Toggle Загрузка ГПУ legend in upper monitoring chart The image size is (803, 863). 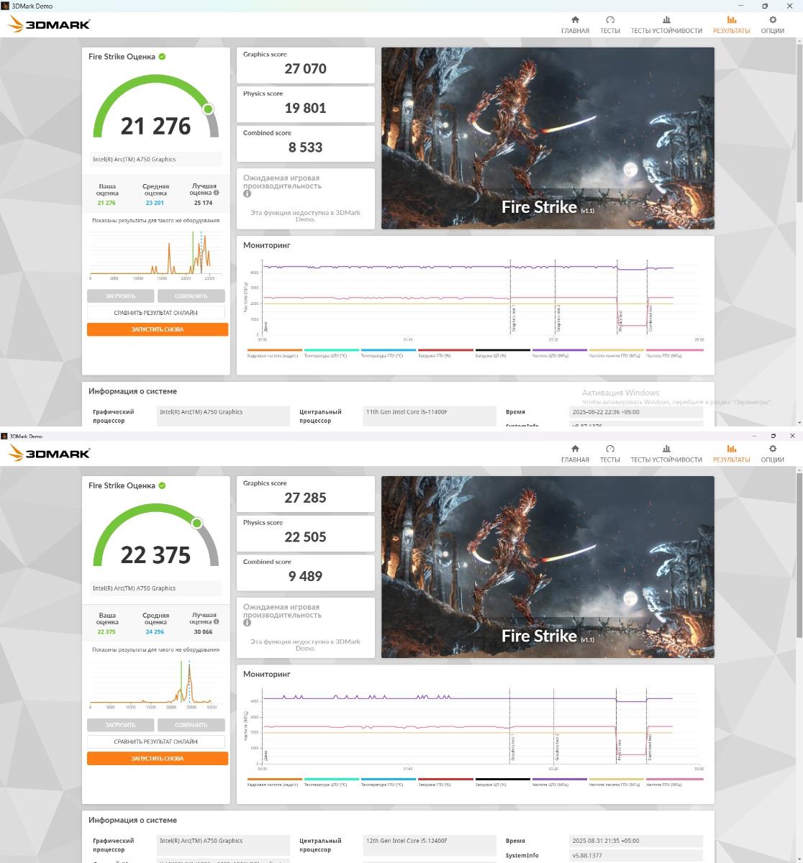click(x=445, y=353)
